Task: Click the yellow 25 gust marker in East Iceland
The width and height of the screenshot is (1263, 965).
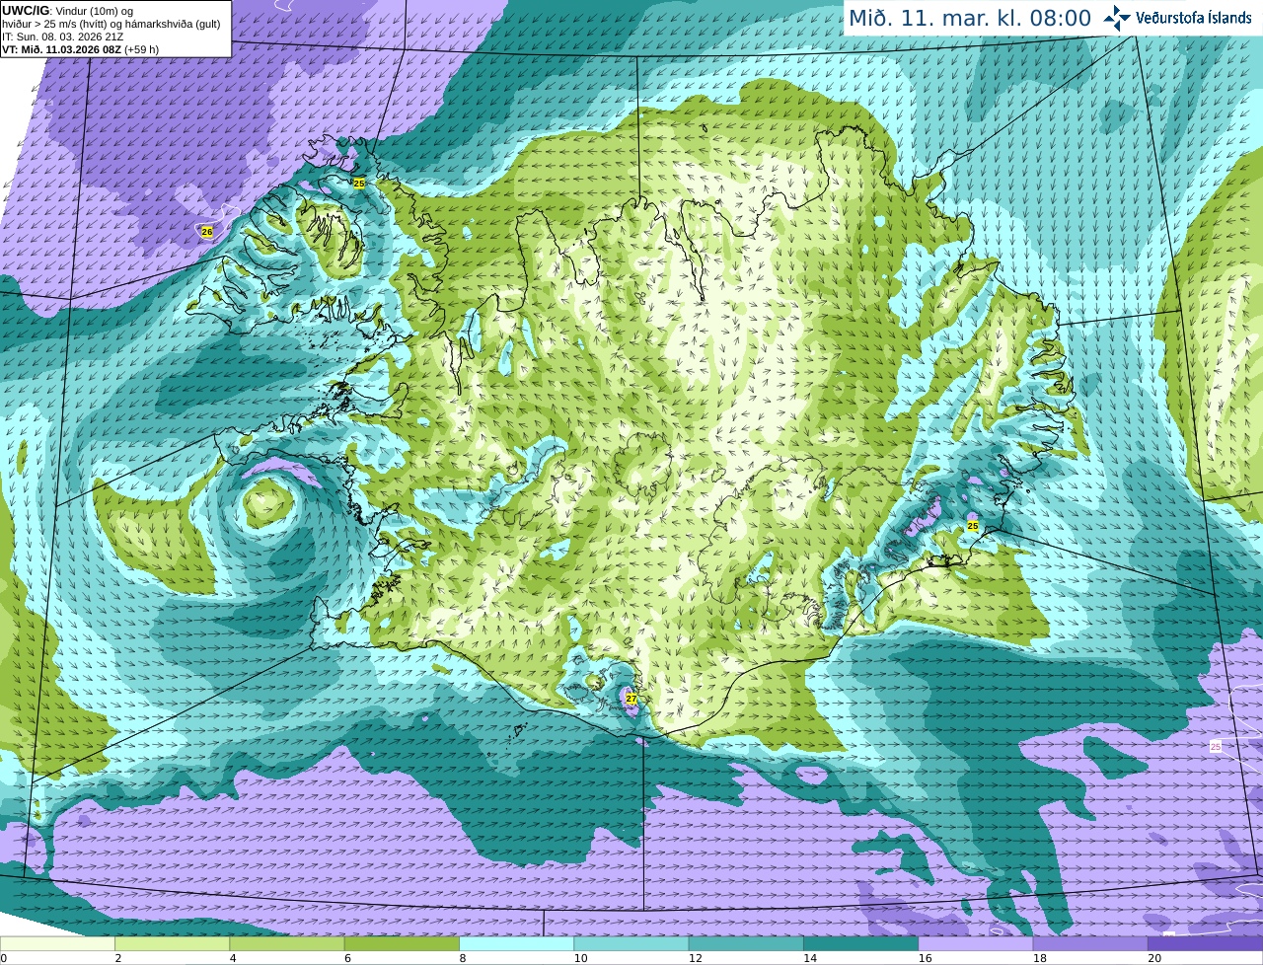Action: 972,527
